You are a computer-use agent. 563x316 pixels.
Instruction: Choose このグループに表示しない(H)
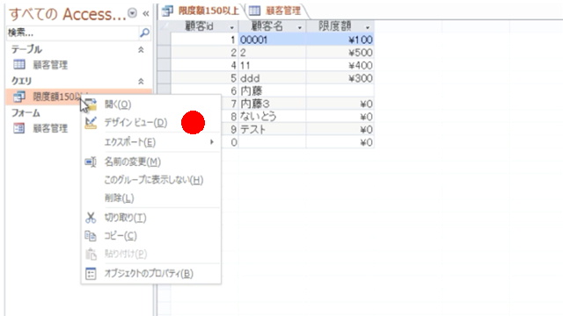pyautogui.click(x=151, y=180)
